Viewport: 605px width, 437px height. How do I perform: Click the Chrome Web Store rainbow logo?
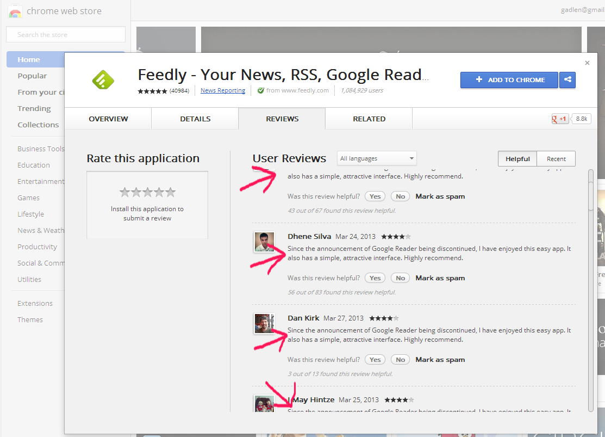pyautogui.click(x=15, y=11)
